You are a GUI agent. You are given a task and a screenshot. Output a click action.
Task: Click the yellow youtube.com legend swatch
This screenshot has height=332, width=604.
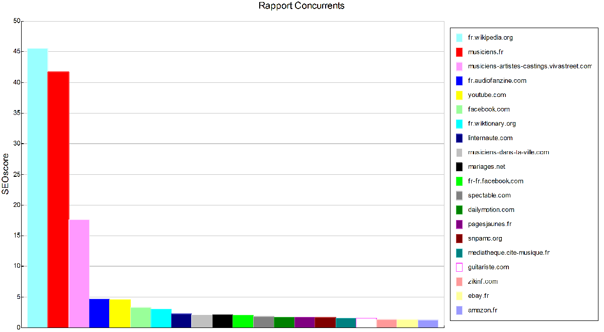[x=459, y=95]
